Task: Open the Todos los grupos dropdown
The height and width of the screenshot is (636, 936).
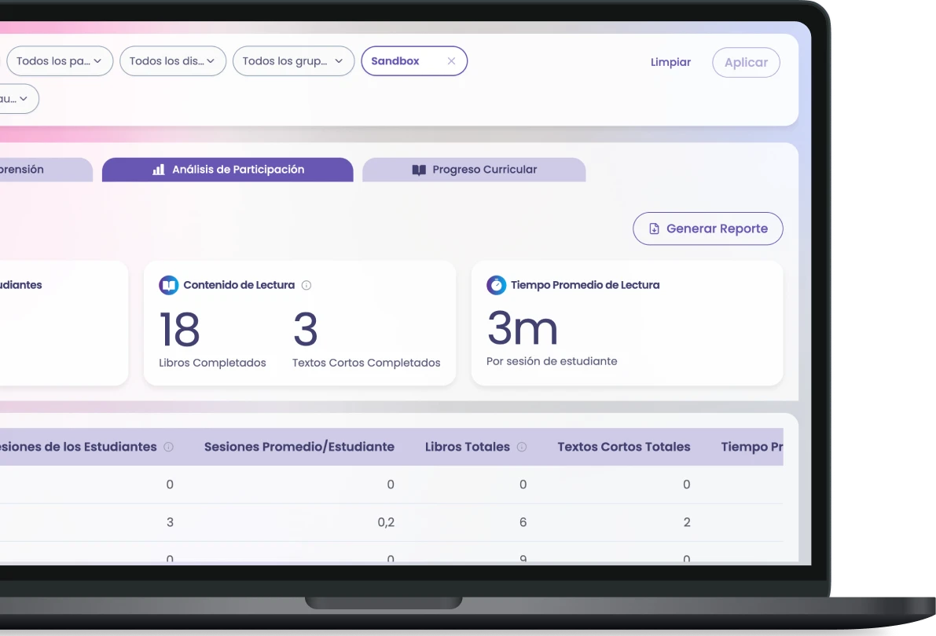Action: pos(293,60)
